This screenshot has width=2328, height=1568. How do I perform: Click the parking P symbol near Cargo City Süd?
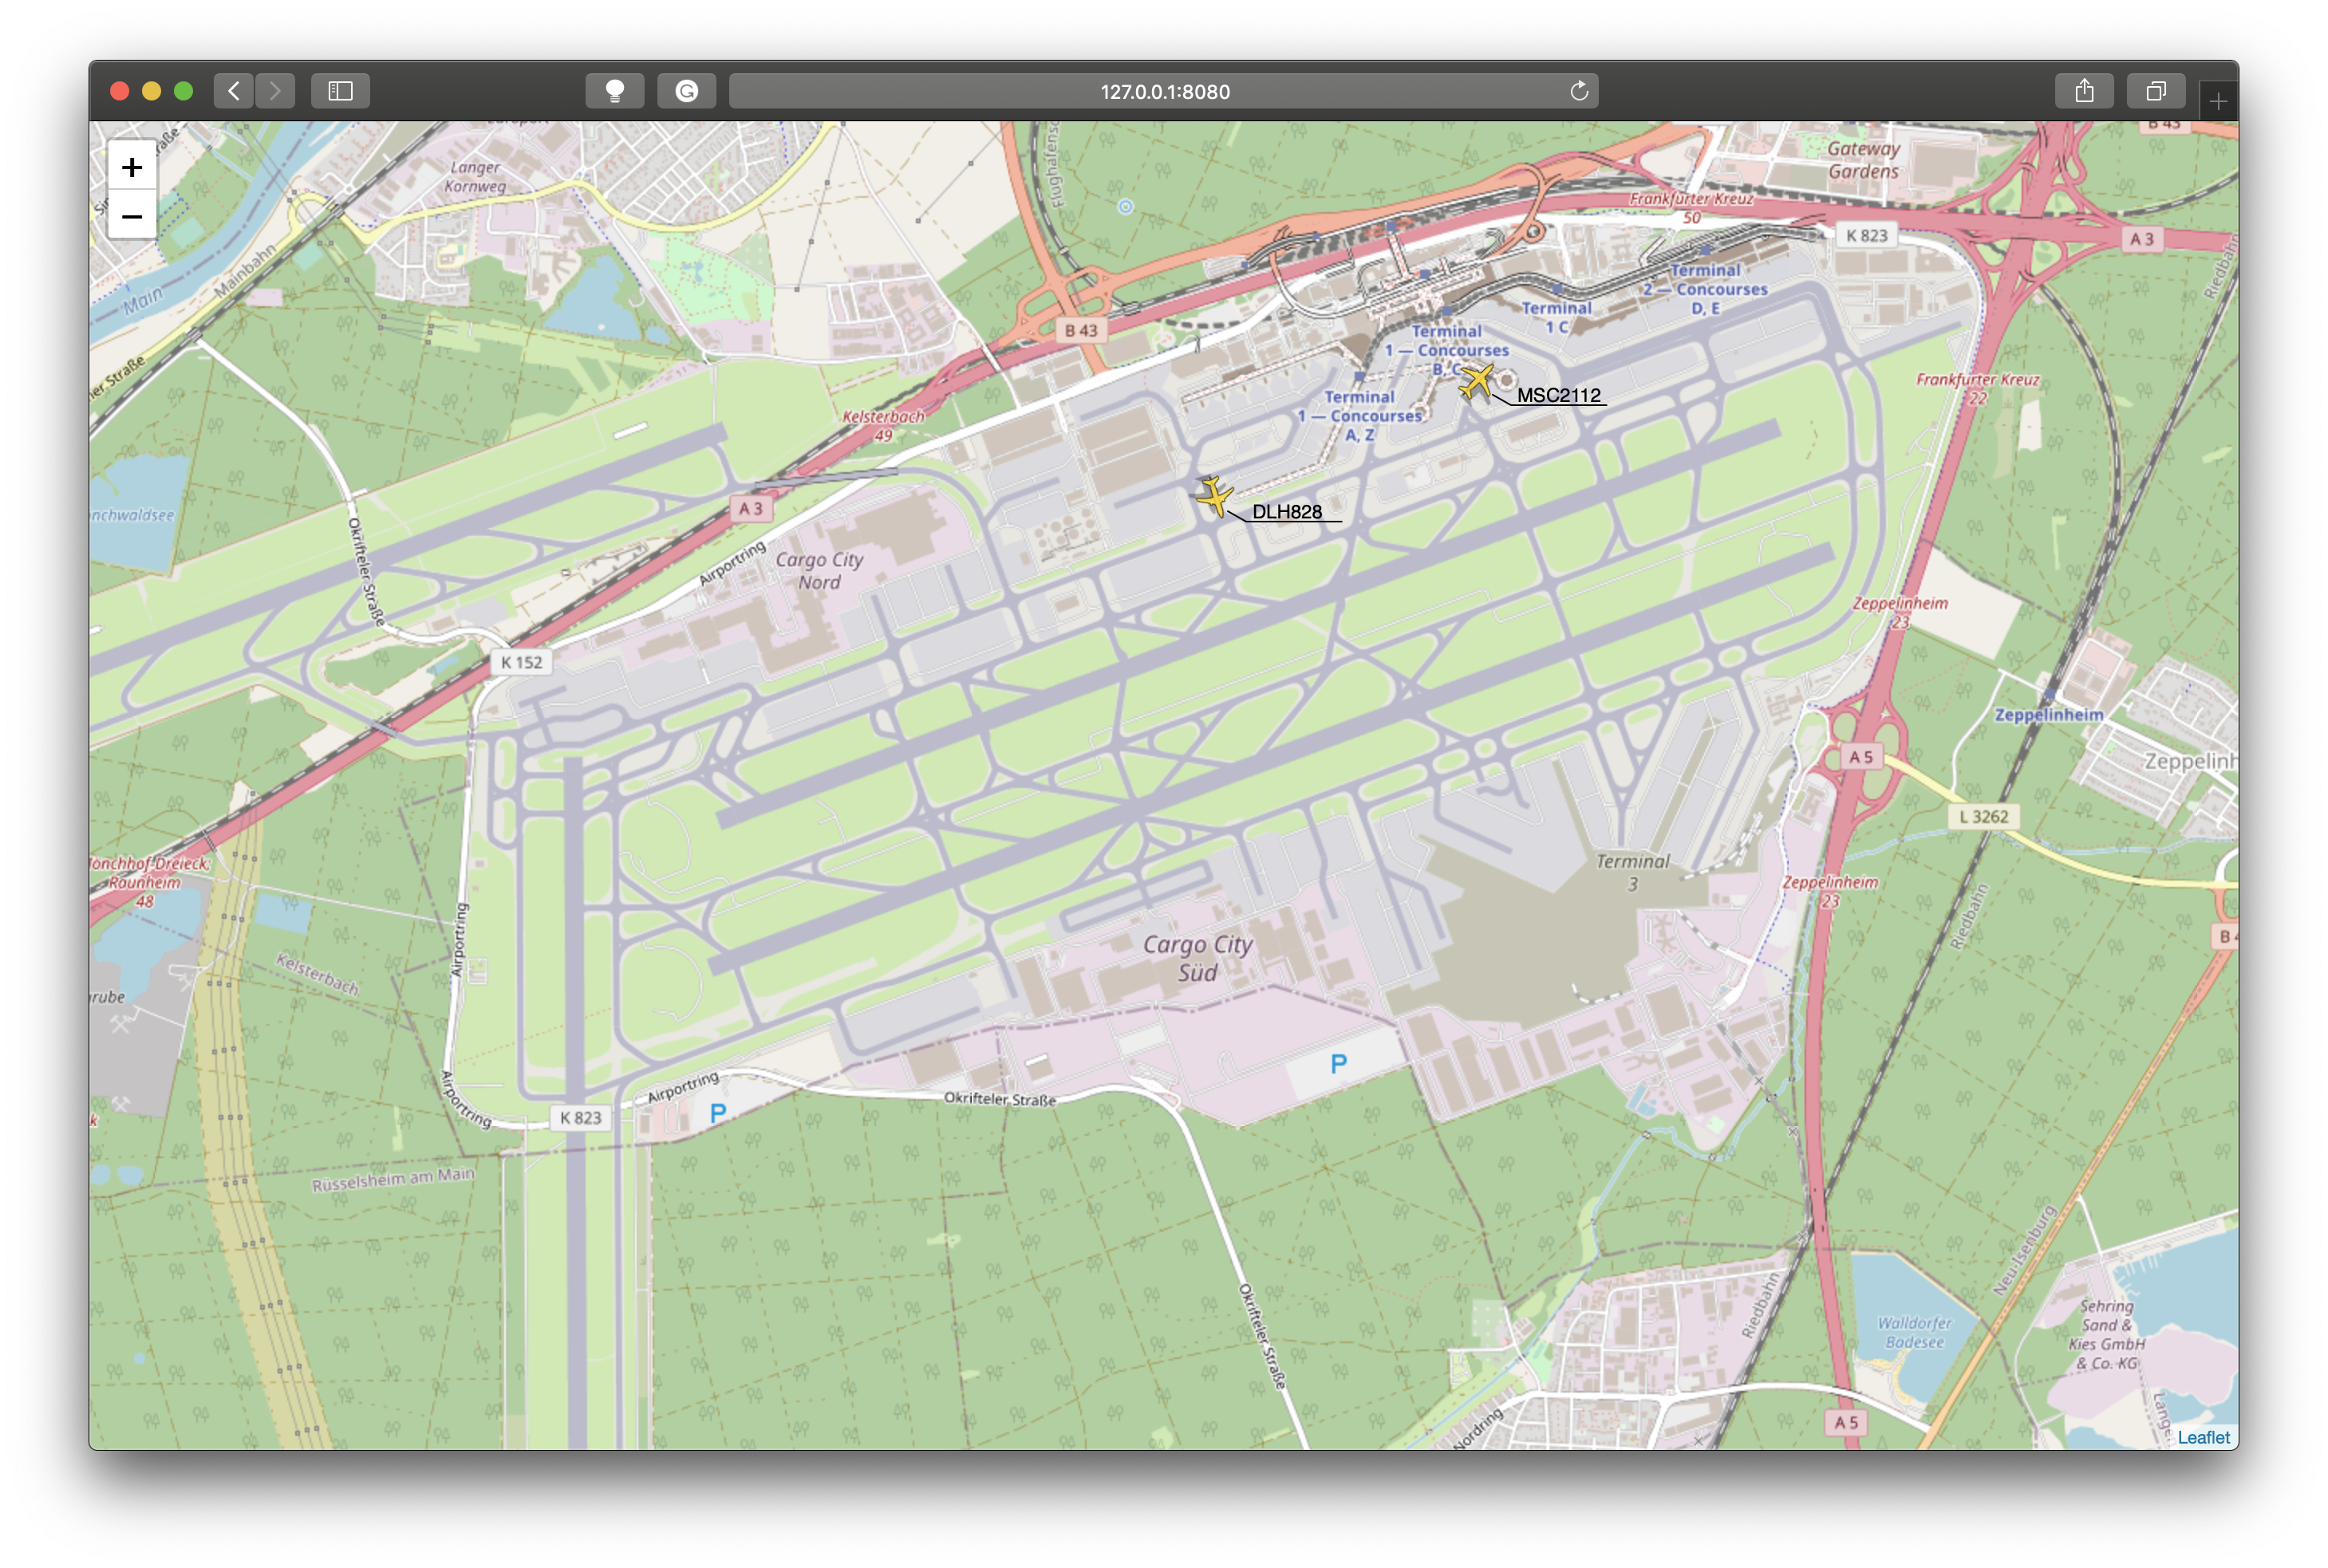1338,1064
